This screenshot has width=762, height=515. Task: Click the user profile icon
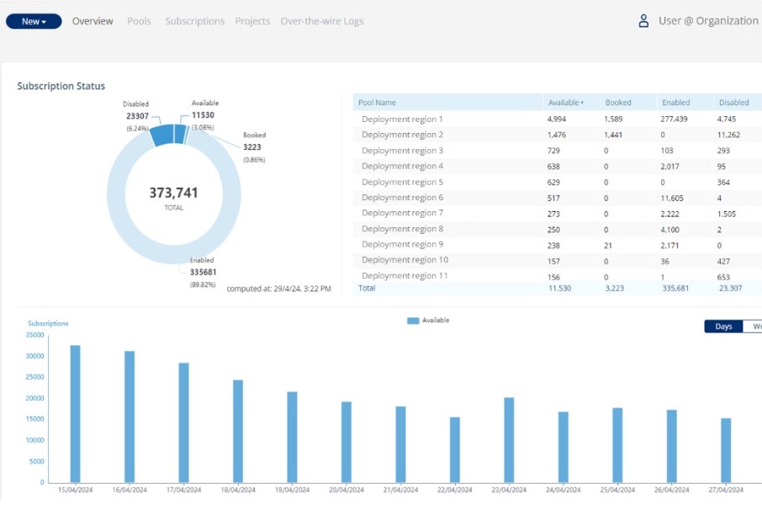(x=643, y=21)
